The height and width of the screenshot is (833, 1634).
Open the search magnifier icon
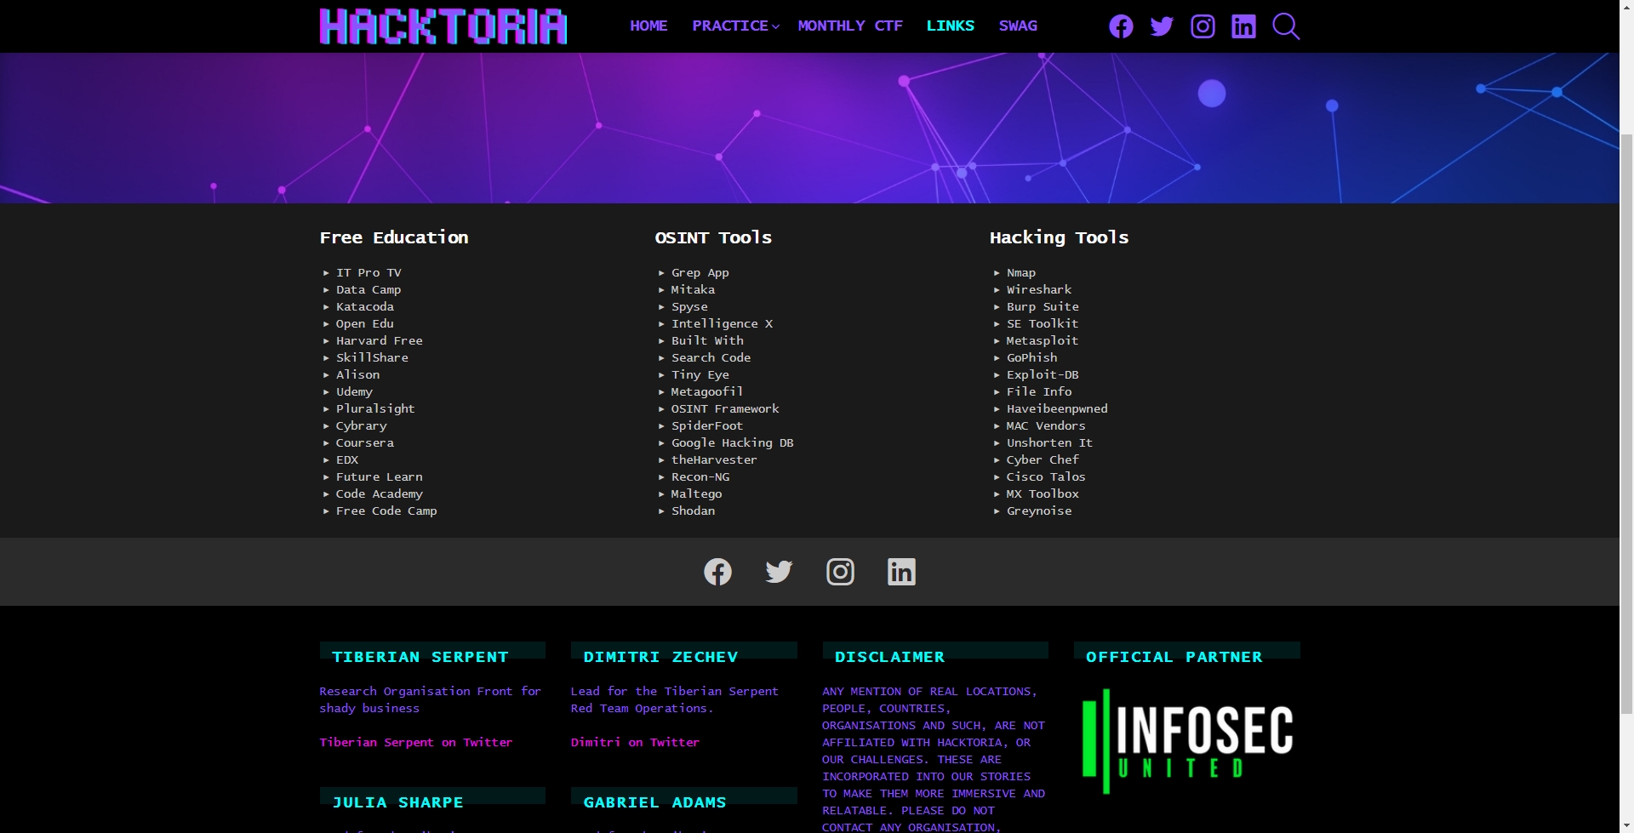(x=1286, y=26)
